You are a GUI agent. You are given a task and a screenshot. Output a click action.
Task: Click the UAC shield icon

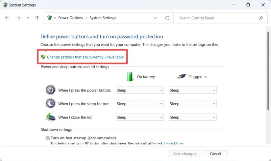(x=43, y=57)
